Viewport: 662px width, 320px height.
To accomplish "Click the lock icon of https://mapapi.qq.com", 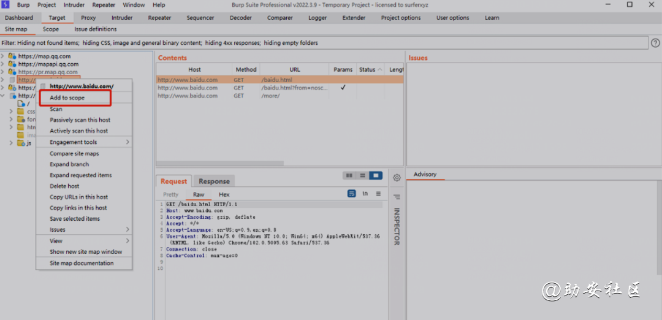I will [12, 64].
